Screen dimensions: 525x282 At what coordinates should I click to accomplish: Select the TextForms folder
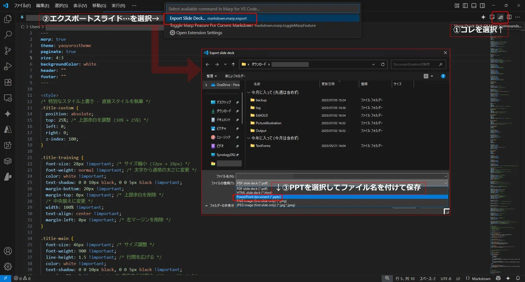263,146
